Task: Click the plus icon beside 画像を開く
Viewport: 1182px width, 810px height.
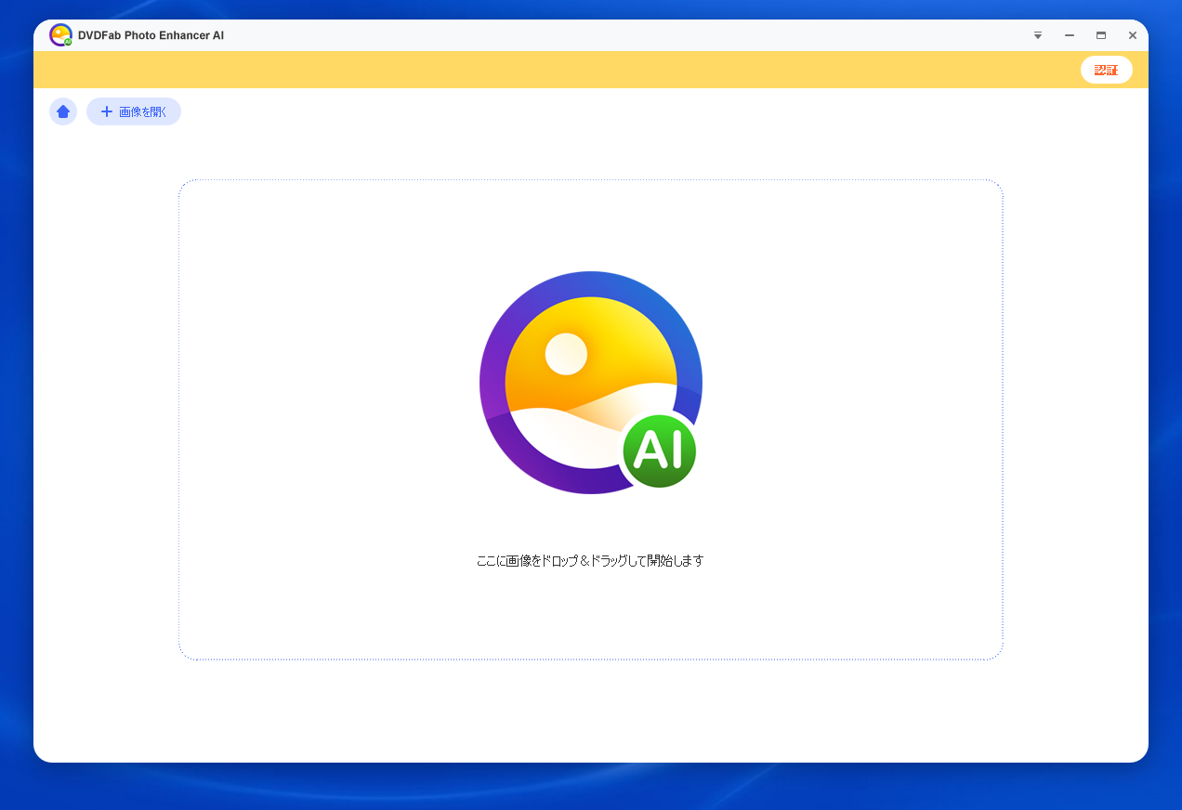Action: [106, 111]
